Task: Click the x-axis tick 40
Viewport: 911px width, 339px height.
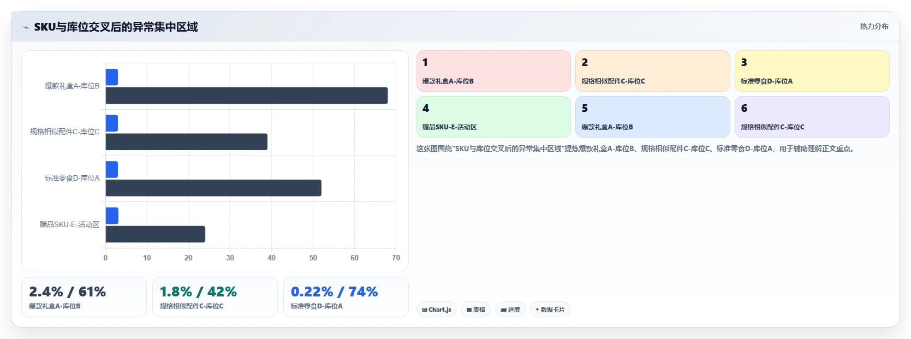Action: click(271, 258)
